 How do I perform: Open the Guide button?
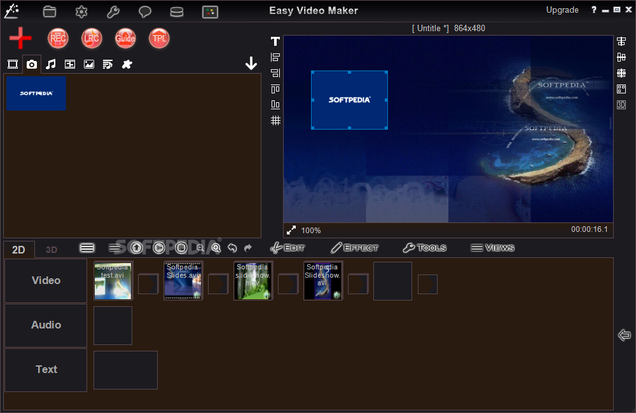tap(125, 39)
